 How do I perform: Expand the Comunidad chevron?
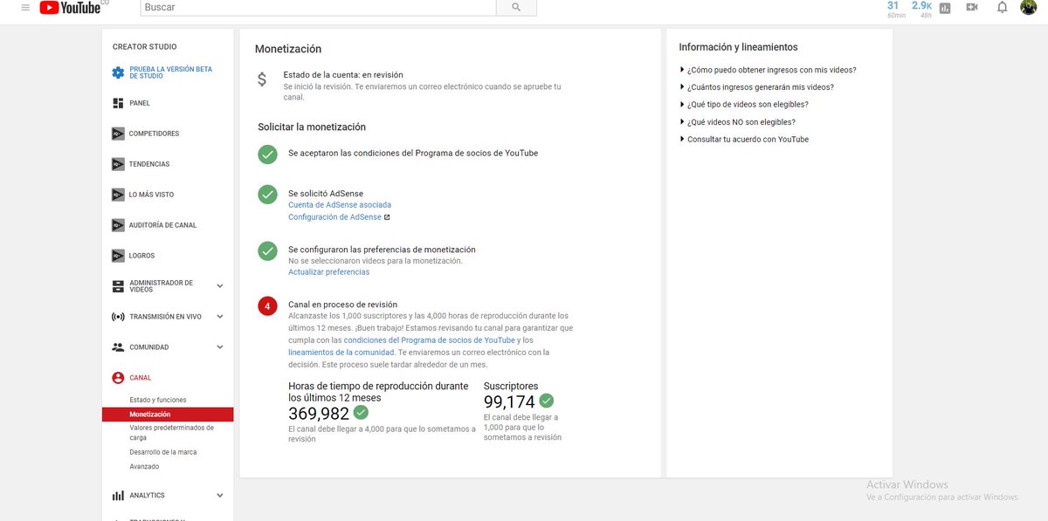(220, 347)
